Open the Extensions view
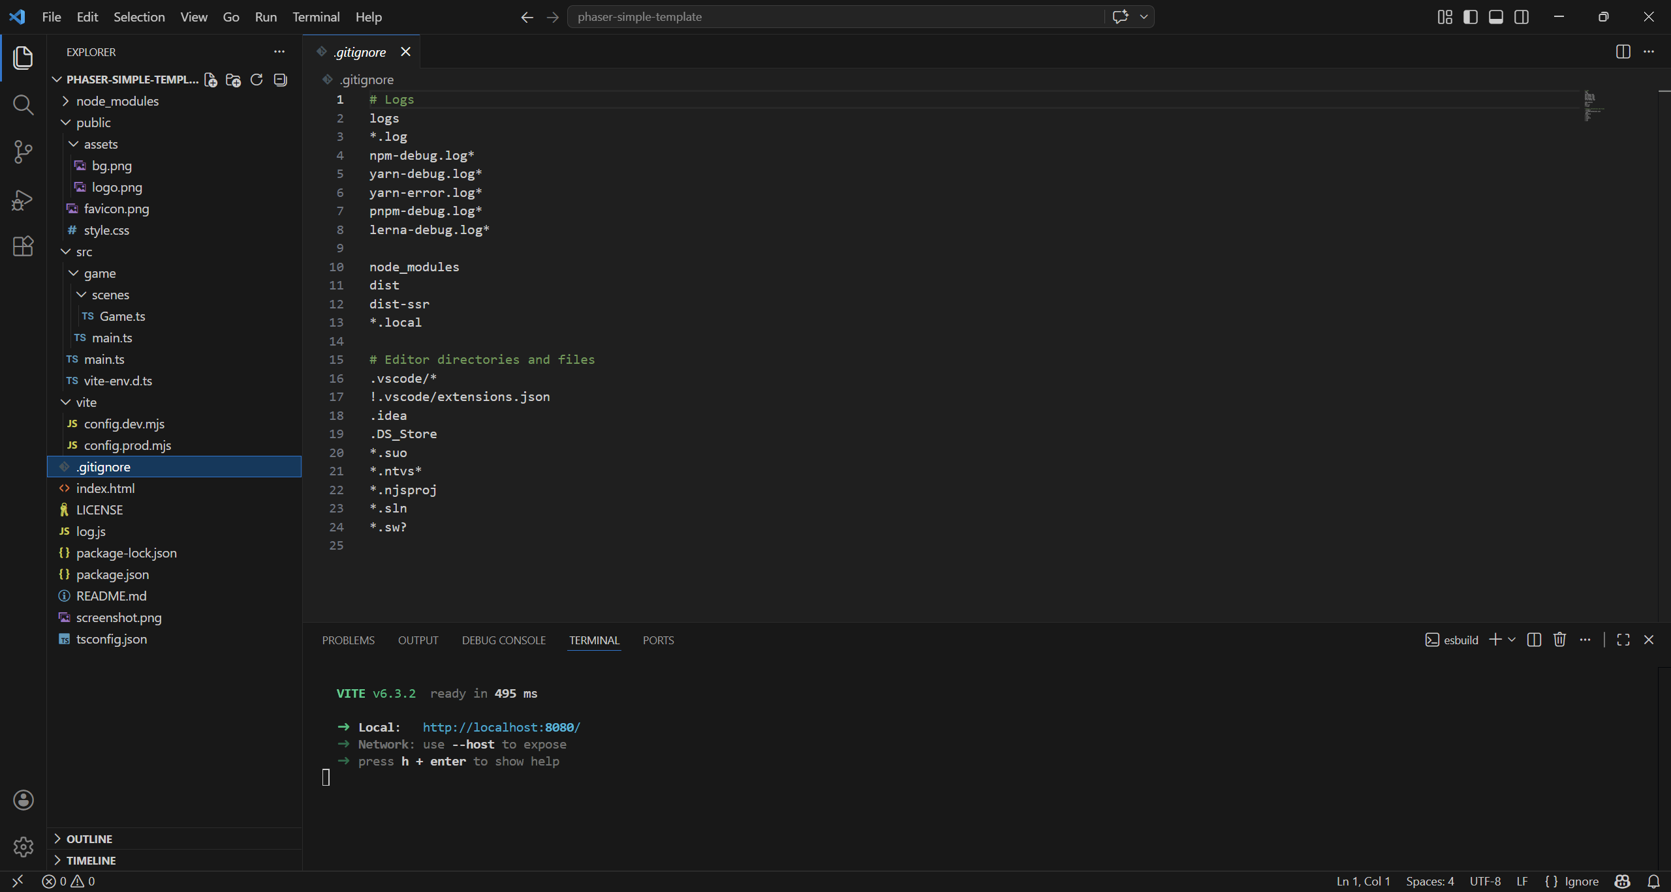The height and width of the screenshot is (892, 1671). (x=23, y=246)
